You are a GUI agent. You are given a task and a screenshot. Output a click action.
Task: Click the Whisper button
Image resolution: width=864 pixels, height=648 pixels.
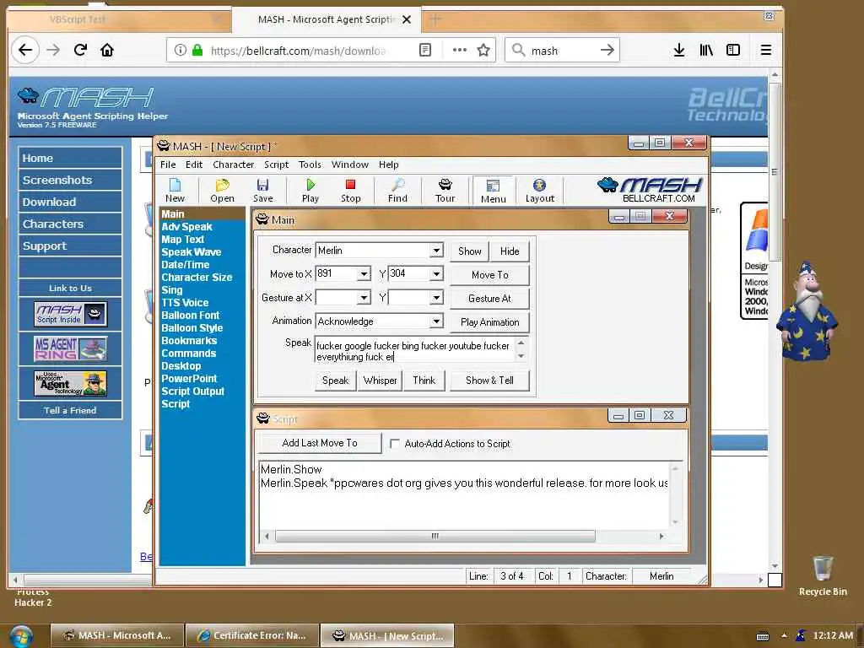(381, 381)
